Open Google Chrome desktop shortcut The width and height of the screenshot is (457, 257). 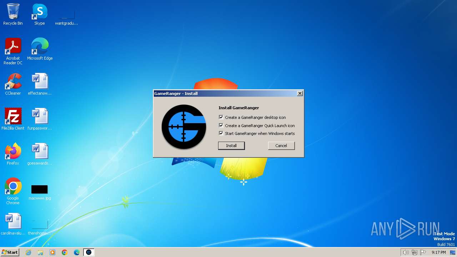point(13,191)
